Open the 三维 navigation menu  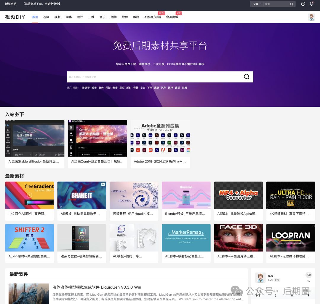coord(91,17)
